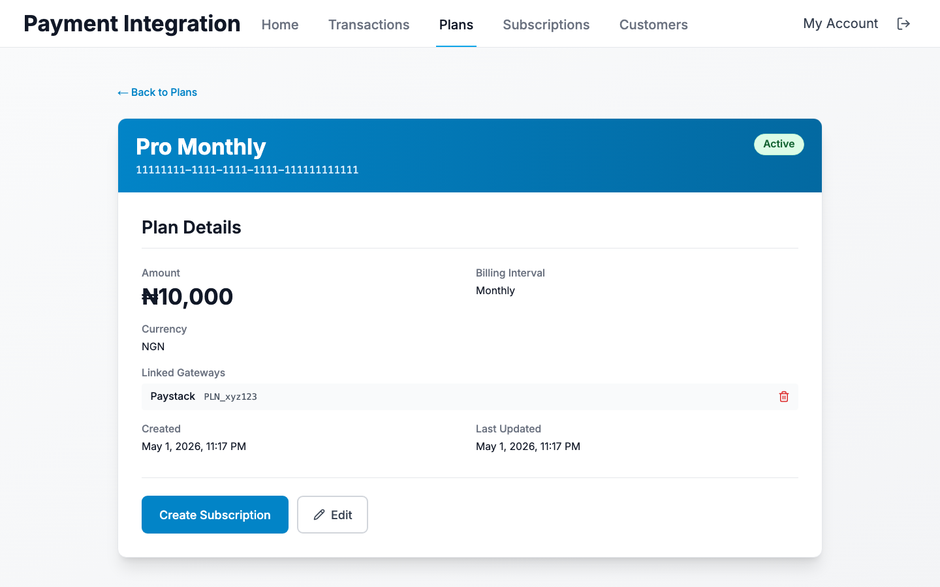Open My Account
Image resolution: width=940 pixels, height=587 pixels.
tap(840, 23)
